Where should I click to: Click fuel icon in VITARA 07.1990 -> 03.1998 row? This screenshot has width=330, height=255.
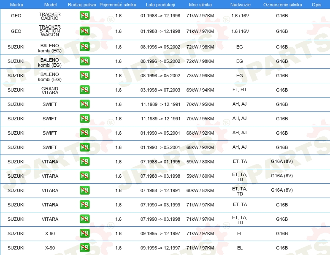(x=84, y=219)
